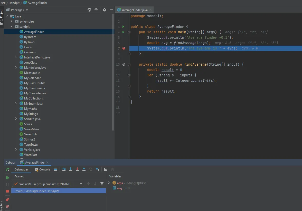Click the Step Over debugger icon

pyautogui.click(x=64, y=169)
